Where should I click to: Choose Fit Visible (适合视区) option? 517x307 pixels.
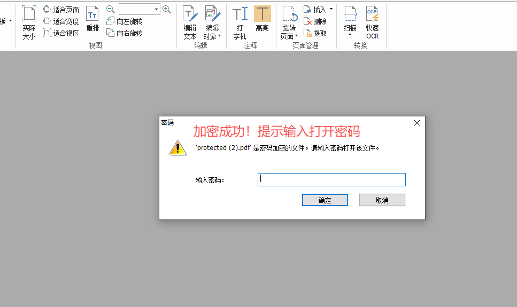61,33
